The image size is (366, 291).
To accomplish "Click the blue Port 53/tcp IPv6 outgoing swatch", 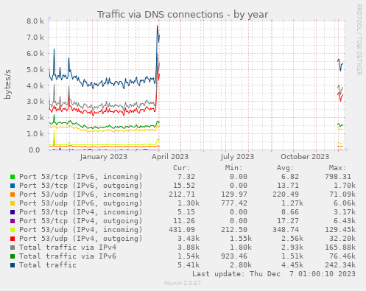I will (x=13, y=186).
